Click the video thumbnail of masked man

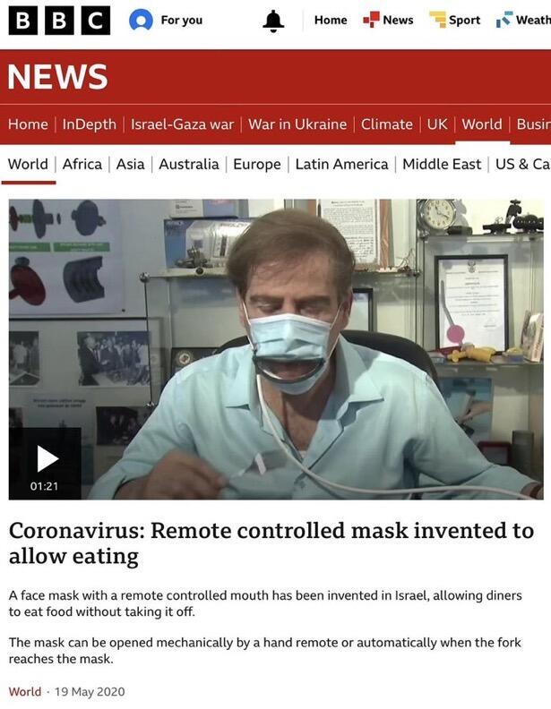click(276, 349)
